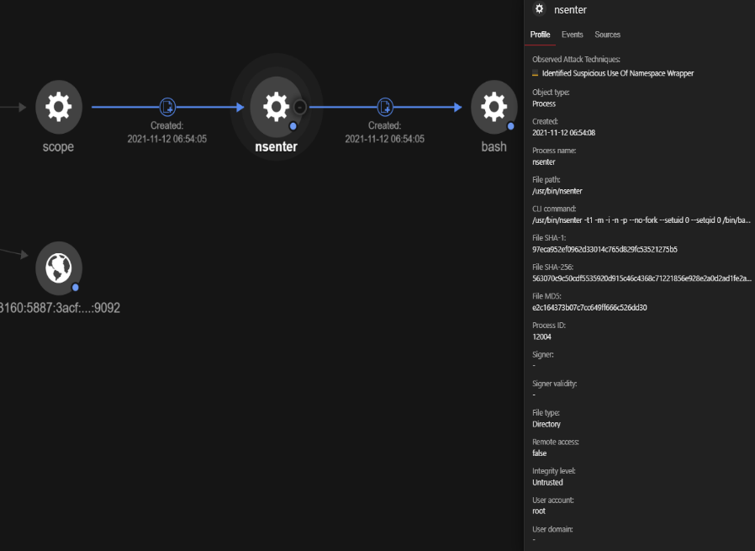Select the nsenter process node
This screenshot has width=755, height=551.
(277, 107)
